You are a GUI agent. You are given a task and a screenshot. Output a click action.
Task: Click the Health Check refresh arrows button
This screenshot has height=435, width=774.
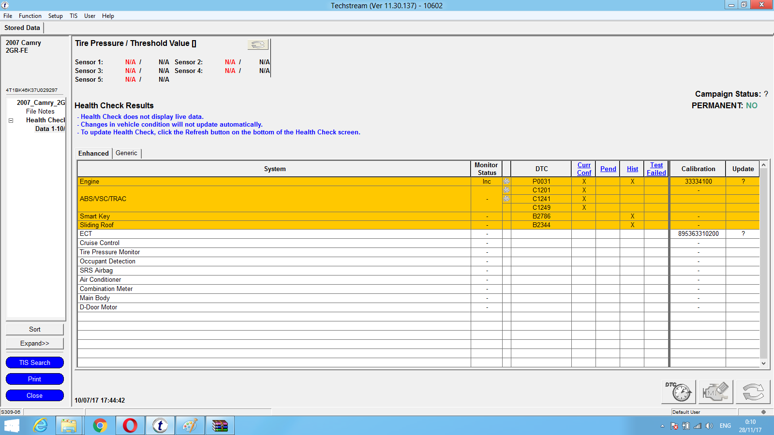tap(753, 391)
